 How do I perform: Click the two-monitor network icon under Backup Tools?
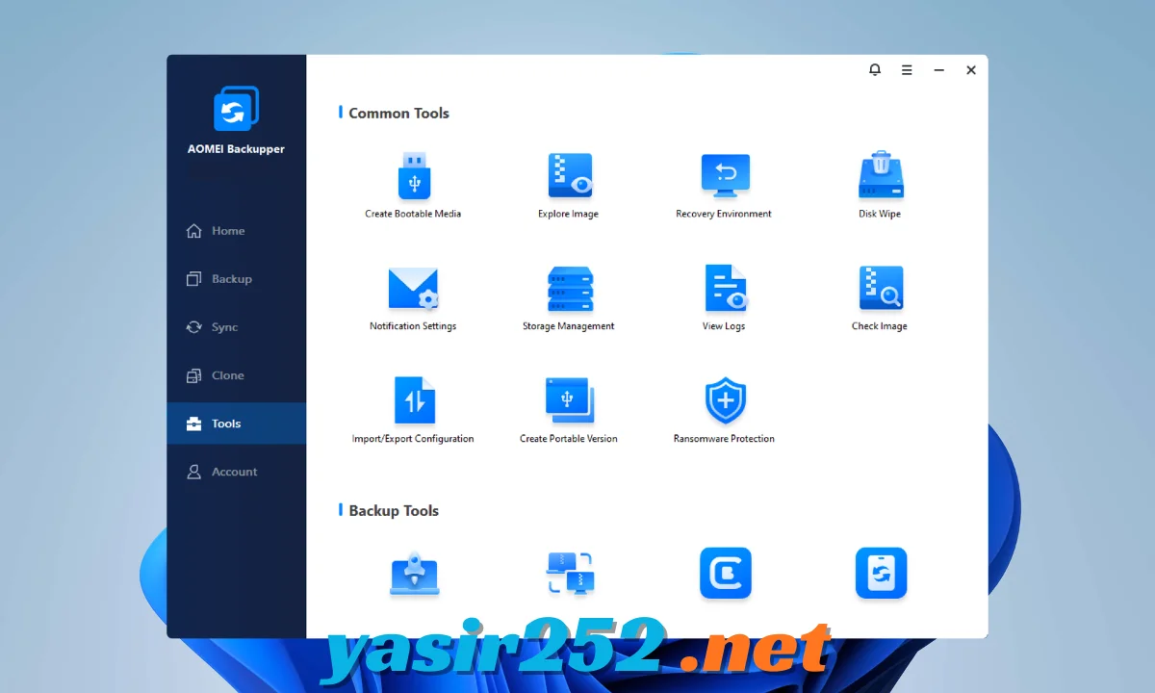(x=570, y=574)
